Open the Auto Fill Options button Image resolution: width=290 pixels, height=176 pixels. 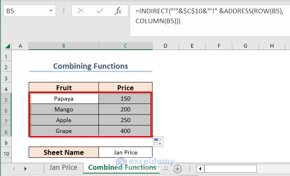coord(158,142)
